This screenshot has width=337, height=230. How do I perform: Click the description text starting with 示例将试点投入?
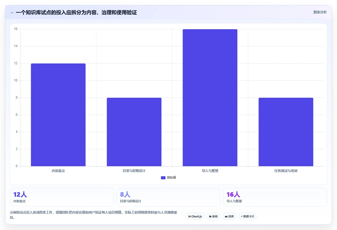click(x=94, y=215)
